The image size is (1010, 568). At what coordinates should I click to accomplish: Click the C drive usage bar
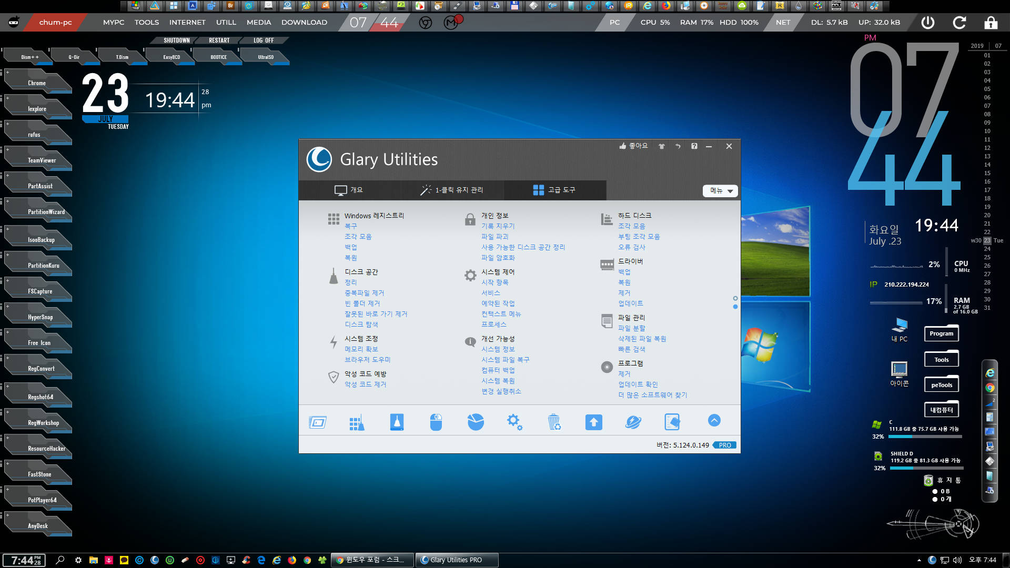(x=925, y=437)
